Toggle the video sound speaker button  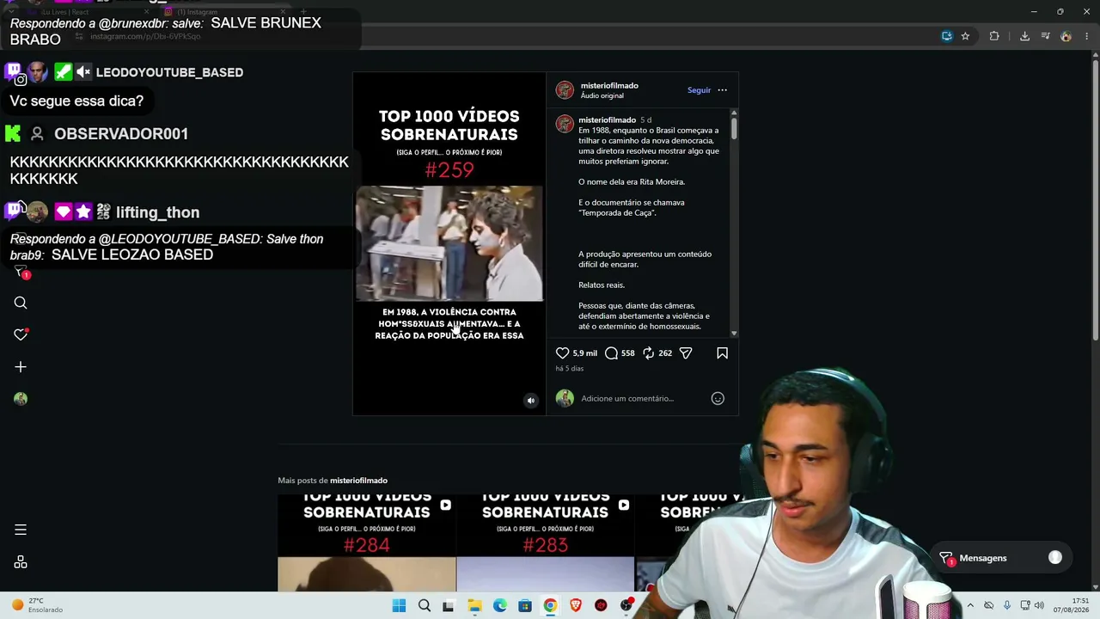[x=530, y=401]
